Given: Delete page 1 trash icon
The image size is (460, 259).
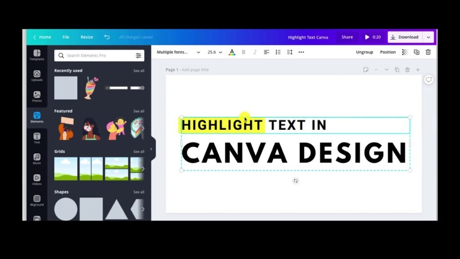Looking at the screenshot, I should click(x=407, y=70).
